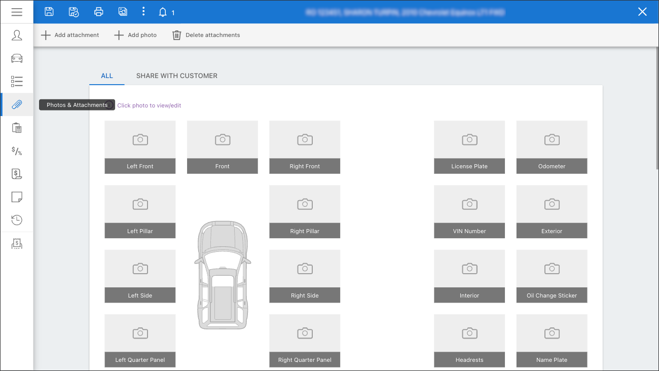Click Add attachment button
This screenshot has height=371, width=659.
point(70,35)
